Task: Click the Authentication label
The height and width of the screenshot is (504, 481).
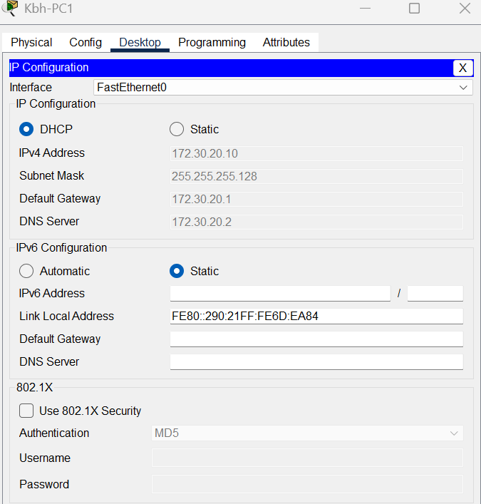Action: (54, 433)
